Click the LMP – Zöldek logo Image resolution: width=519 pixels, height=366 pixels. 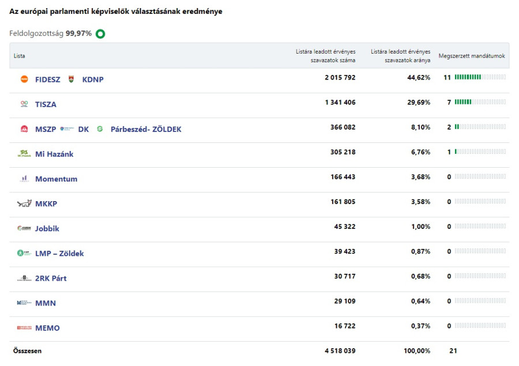24,253
